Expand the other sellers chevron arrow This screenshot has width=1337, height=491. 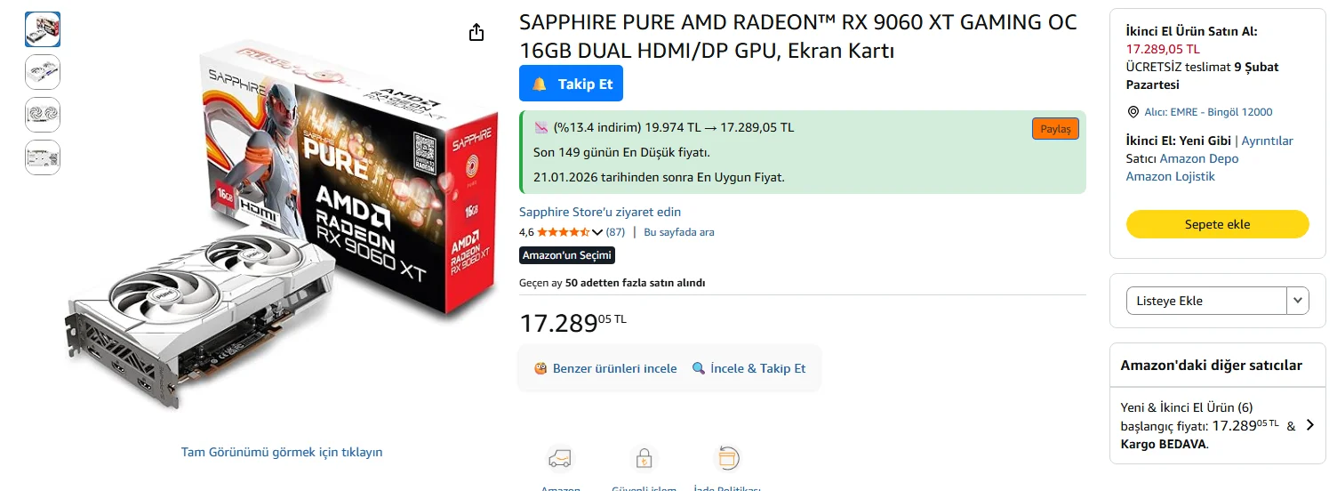click(1309, 425)
